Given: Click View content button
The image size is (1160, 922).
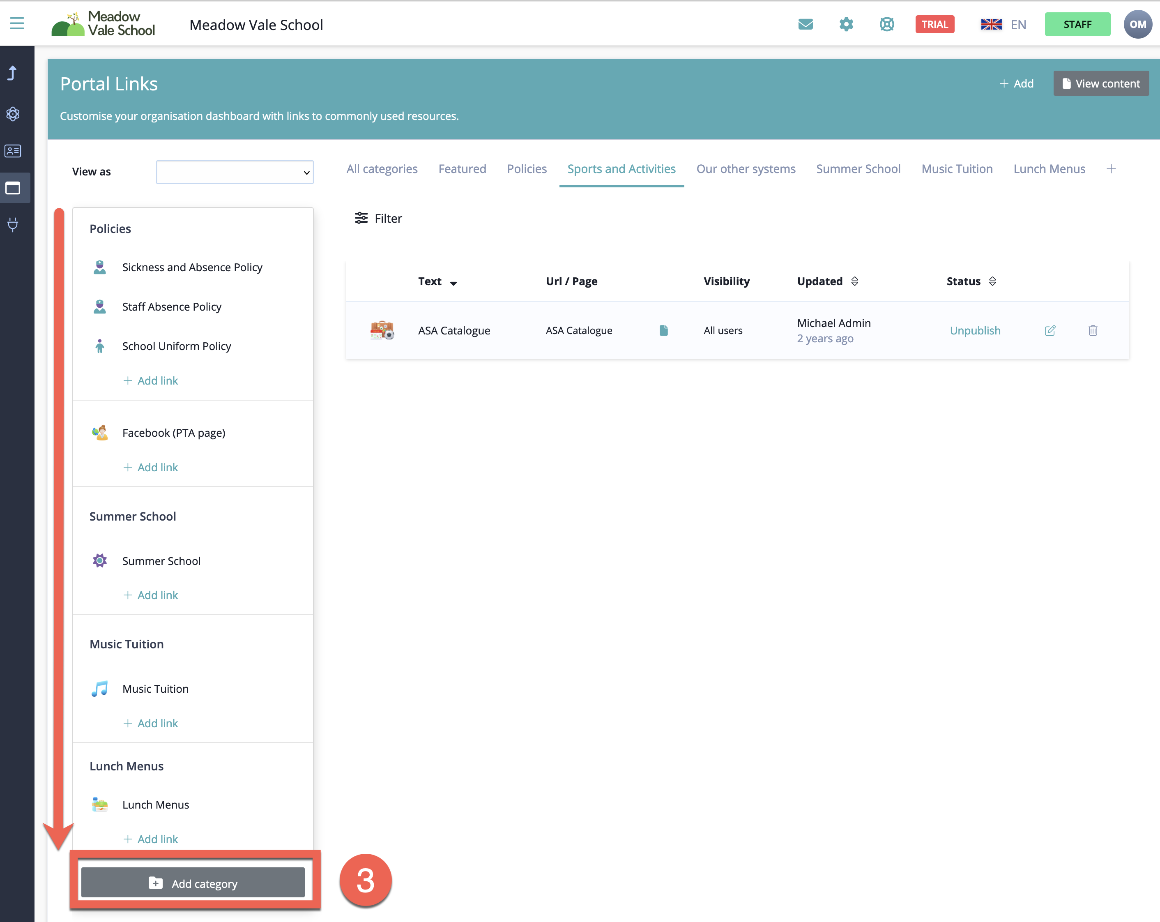Looking at the screenshot, I should click(x=1101, y=83).
